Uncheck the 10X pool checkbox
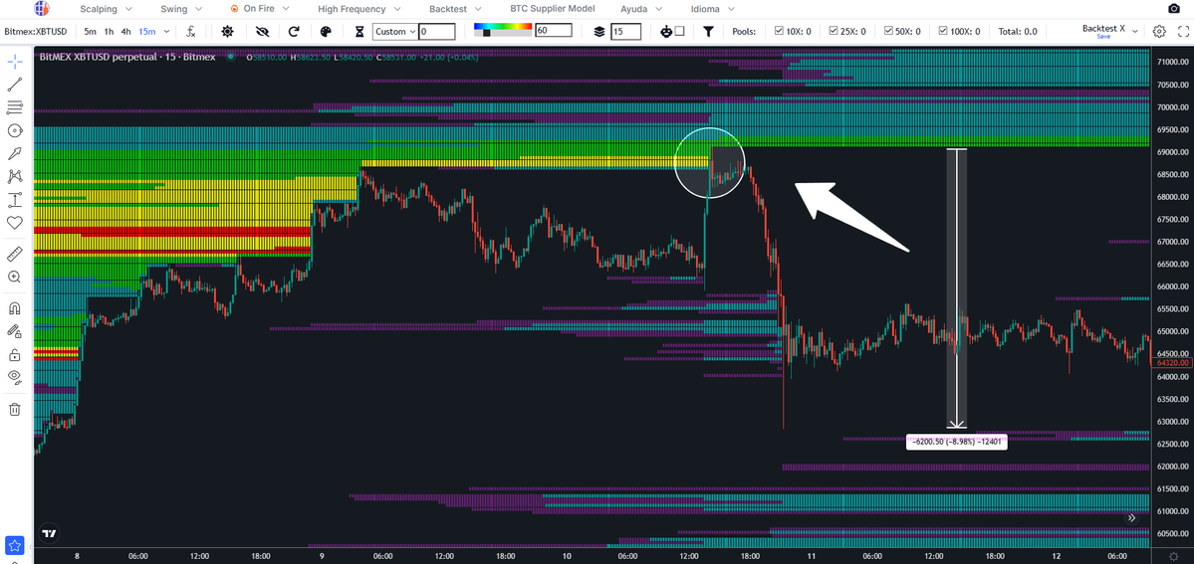 [778, 31]
